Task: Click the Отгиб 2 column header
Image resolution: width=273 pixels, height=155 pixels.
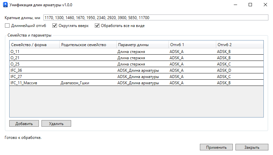Action: click(239, 45)
